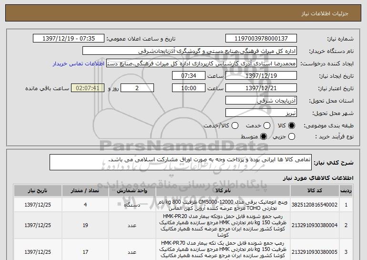The width and height of the screenshot is (367, 260).
Task: Click delivery province field آذربایجان شرقی
Action: (261, 101)
